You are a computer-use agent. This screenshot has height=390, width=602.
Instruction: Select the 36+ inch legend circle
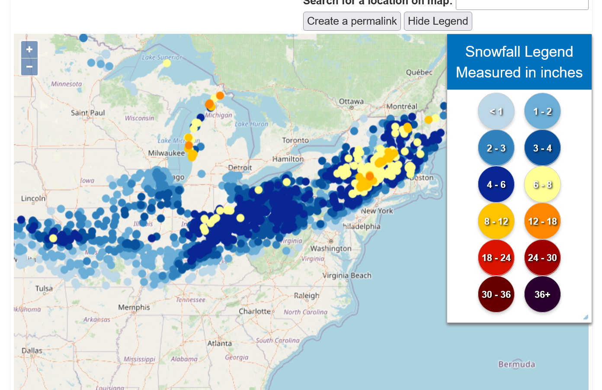pos(542,294)
